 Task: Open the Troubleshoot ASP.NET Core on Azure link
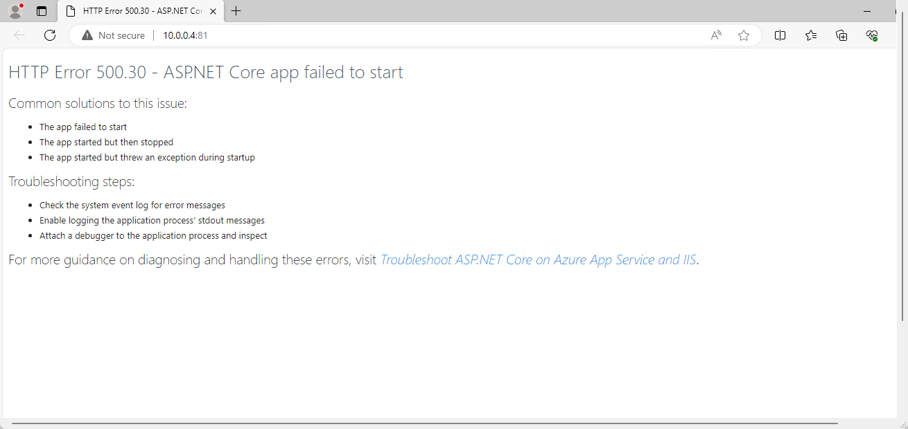coord(538,260)
